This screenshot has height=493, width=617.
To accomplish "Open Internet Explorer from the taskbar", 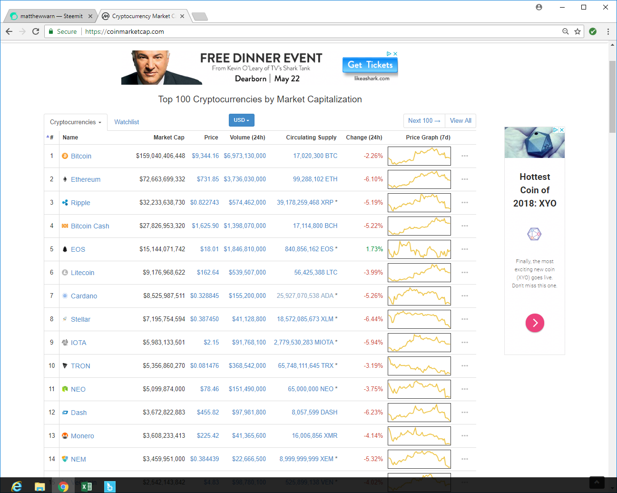I will (17, 486).
